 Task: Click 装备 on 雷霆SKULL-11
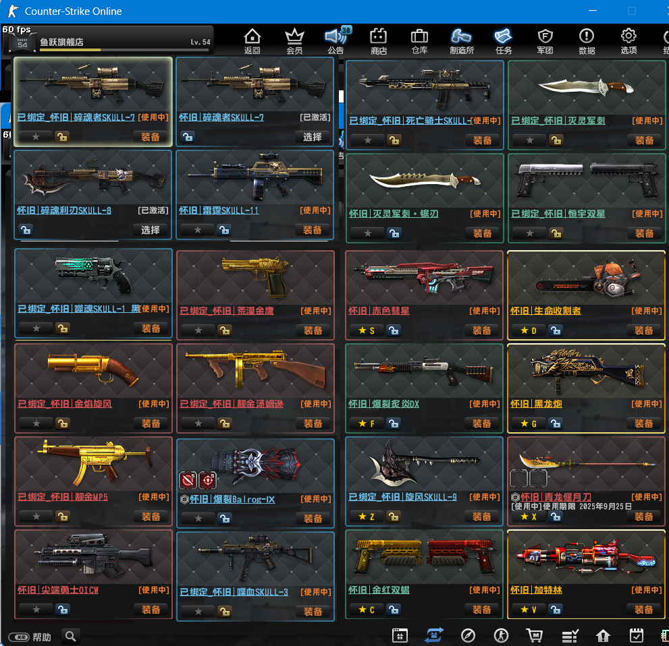coord(313,230)
